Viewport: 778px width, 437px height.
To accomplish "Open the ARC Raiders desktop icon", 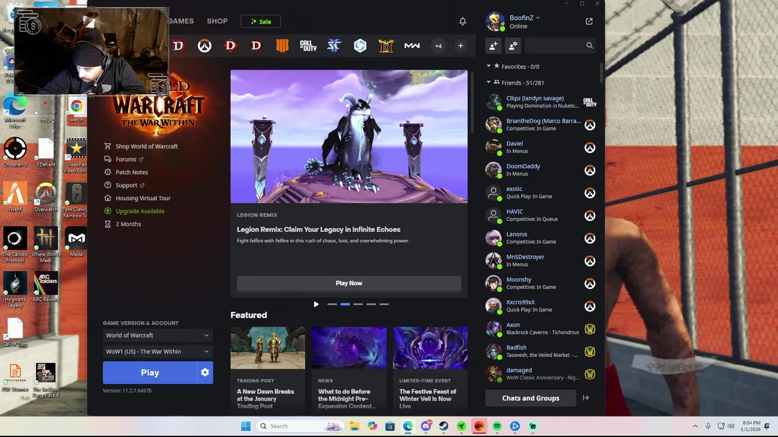I will click(x=46, y=286).
